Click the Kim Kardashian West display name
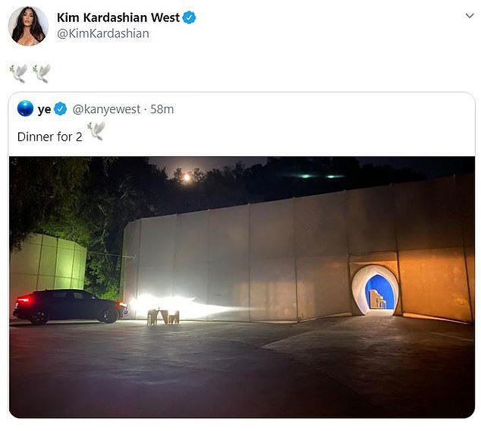Screen dimensions: 481x431 click(x=118, y=17)
